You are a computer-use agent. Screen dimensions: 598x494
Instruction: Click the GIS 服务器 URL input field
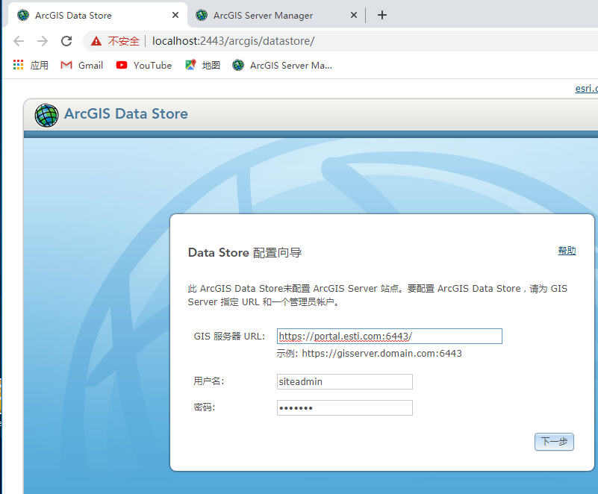pos(390,337)
